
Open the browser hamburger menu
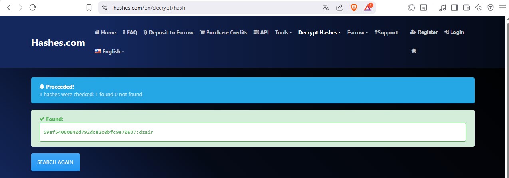point(502,8)
